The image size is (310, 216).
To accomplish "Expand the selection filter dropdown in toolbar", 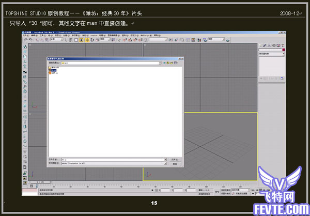I will [x=62, y=39].
